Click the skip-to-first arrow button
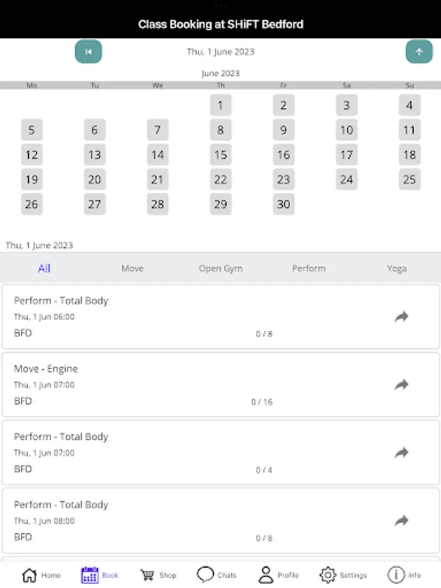441x588 pixels. [88, 52]
